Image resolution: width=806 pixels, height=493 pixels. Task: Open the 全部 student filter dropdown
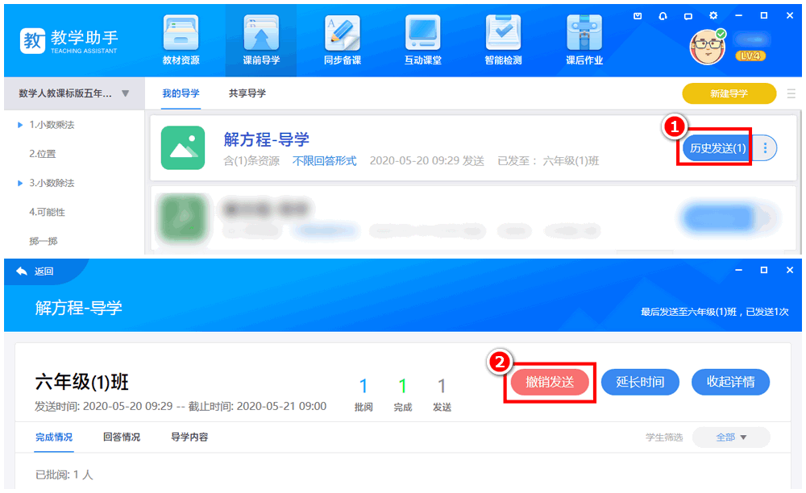pos(730,437)
